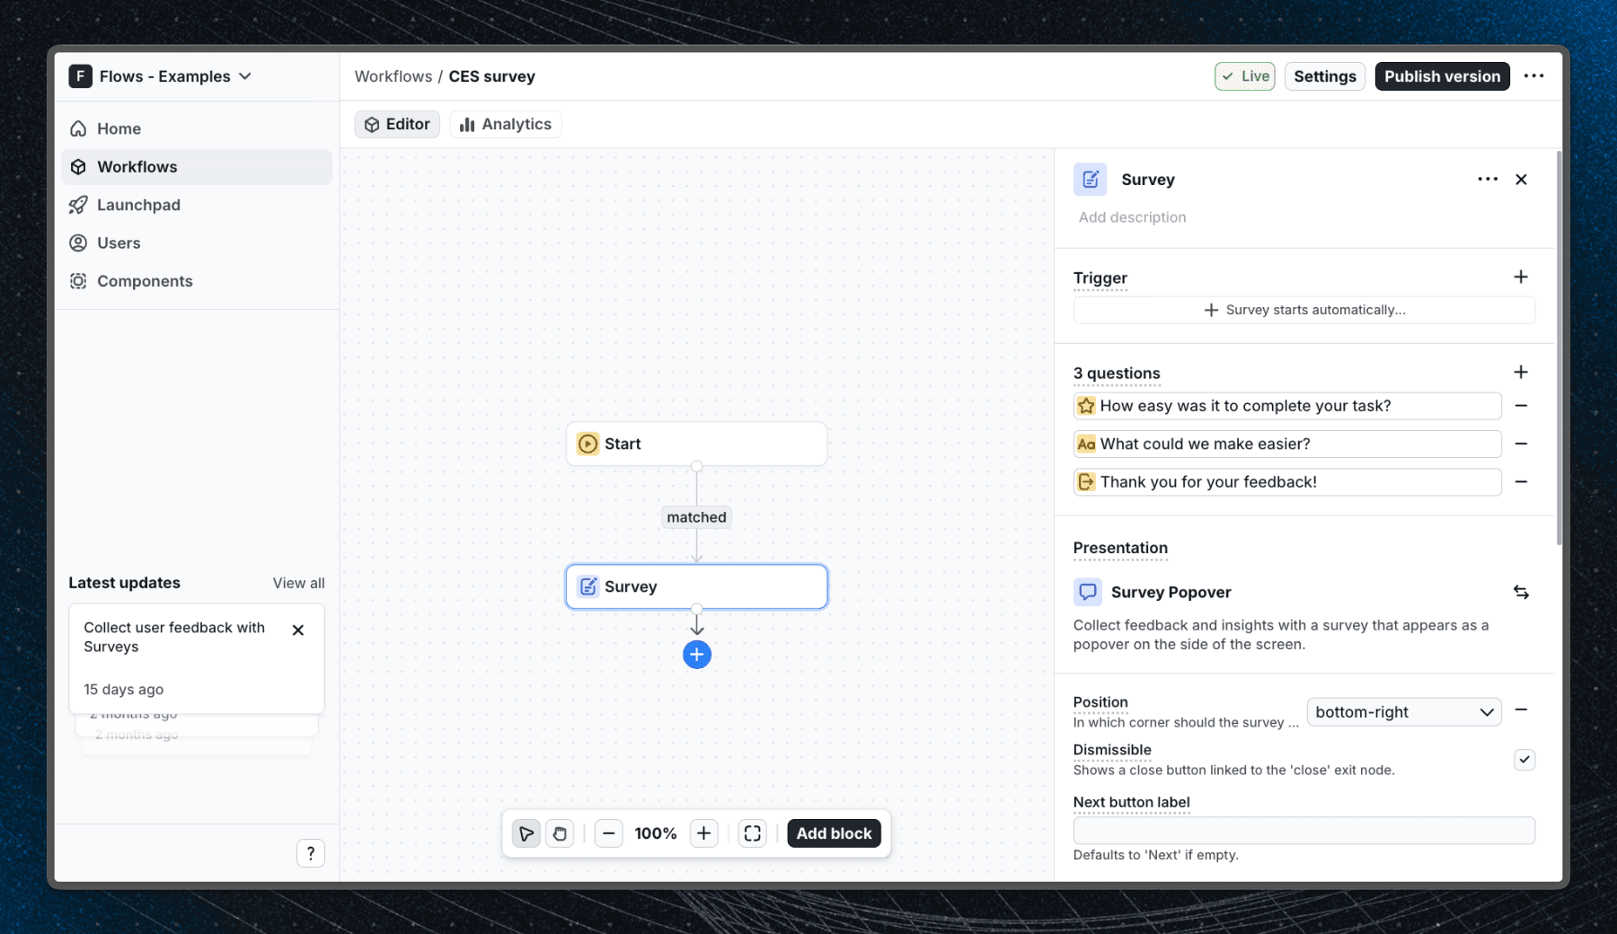The width and height of the screenshot is (1617, 934).
Task: Click Survey starts automatically trigger row
Action: click(x=1303, y=310)
